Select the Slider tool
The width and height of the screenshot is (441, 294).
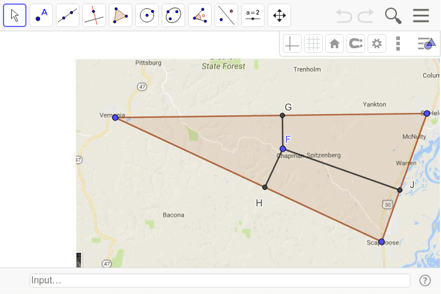click(253, 15)
